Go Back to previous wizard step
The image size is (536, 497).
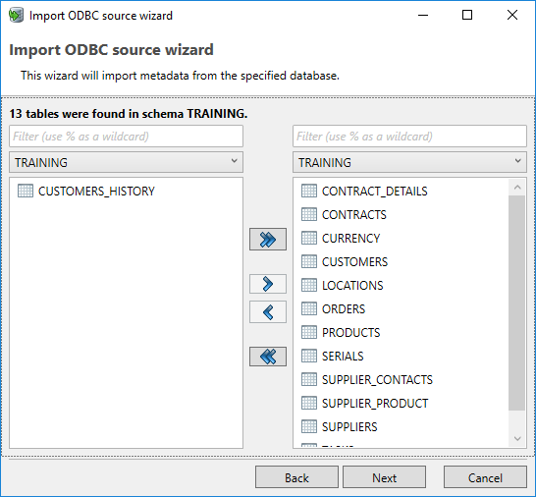coord(296,477)
